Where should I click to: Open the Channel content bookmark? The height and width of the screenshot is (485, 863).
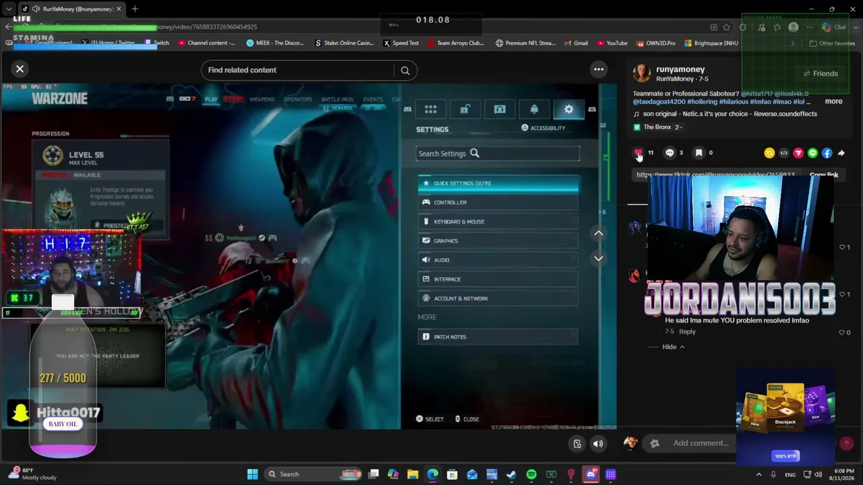(x=207, y=43)
